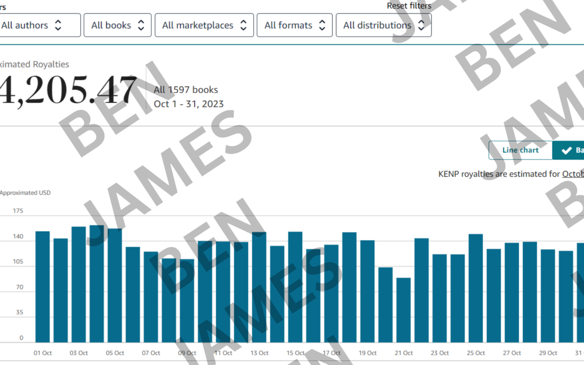Toggle the chart type to Line chart
The width and height of the screenshot is (584, 365).
tap(521, 150)
